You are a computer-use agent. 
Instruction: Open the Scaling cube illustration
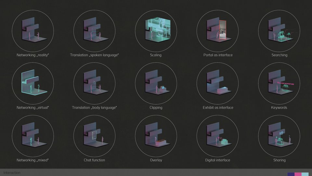pyautogui.click(x=156, y=31)
